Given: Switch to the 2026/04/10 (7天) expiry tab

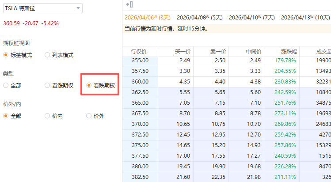Looking at the screenshot, I should click(x=252, y=18).
